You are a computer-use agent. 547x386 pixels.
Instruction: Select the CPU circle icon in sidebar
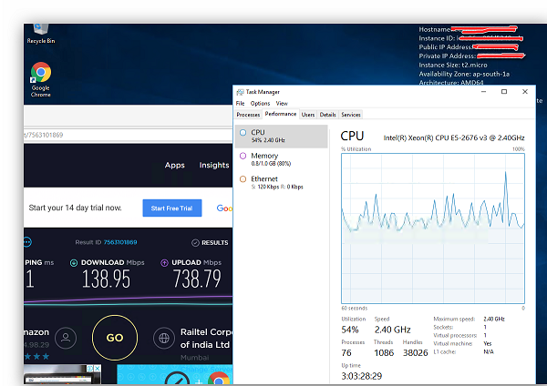point(243,132)
